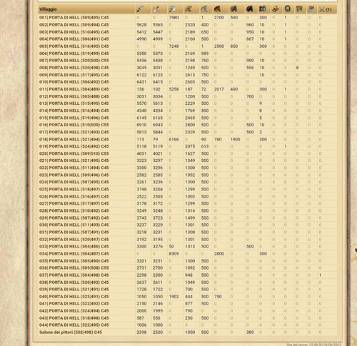Open village 028| PORTA DI HELL (510|492)

pos(74,210)
